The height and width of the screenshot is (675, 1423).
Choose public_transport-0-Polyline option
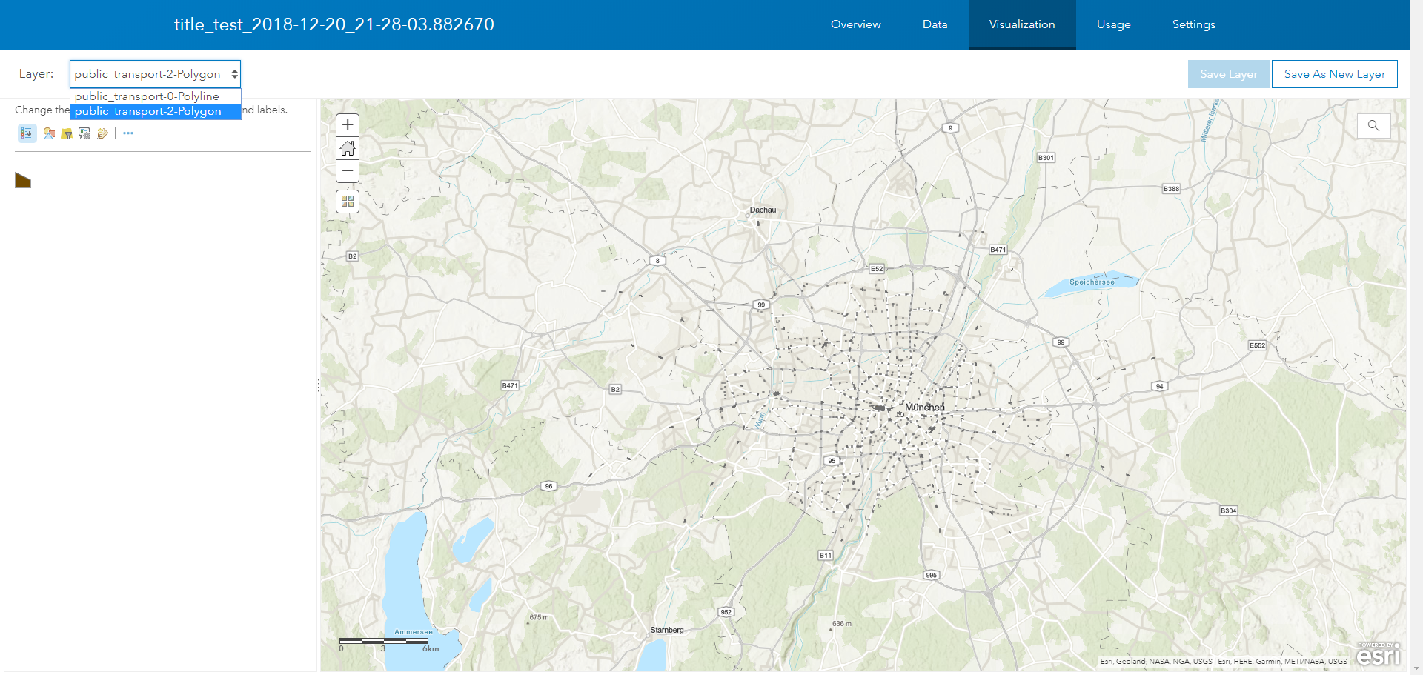pyautogui.click(x=156, y=96)
